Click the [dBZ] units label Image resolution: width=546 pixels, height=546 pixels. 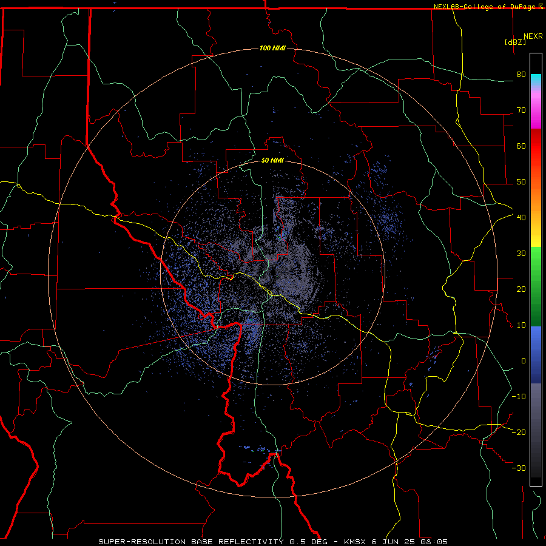[515, 42]
